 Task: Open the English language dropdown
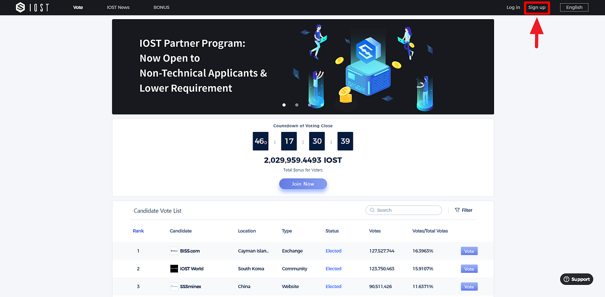[x=574, y=8]
